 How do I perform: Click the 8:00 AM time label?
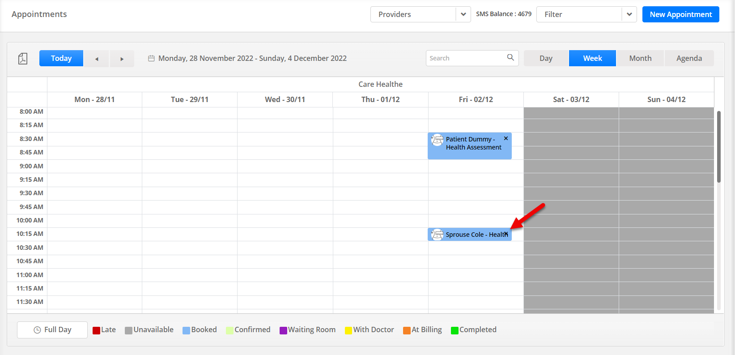(31, 111)
